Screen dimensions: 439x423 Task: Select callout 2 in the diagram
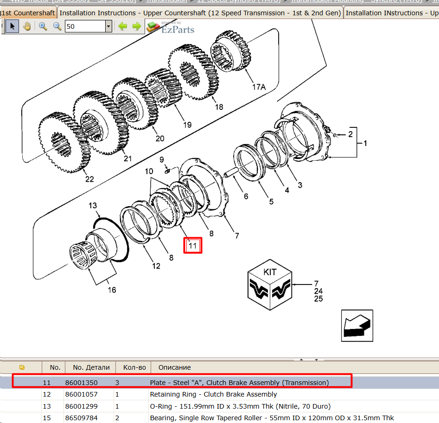point(350,134)
